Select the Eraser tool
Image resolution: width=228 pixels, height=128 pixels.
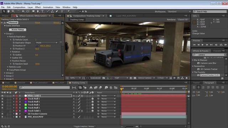57,11
